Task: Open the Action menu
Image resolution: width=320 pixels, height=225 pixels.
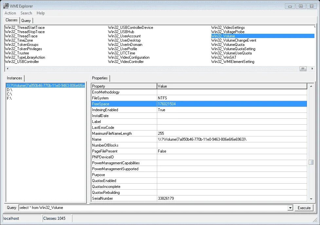Action: coord(10,13)
